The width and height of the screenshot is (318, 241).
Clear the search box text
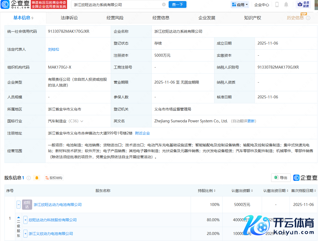click(164, 4)
